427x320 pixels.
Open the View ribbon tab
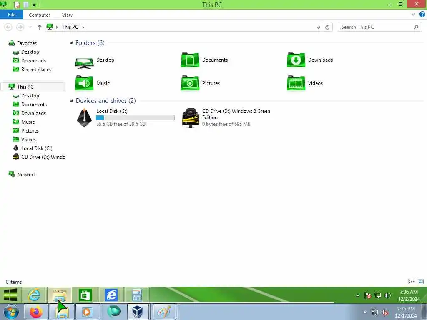click(67, 15)
